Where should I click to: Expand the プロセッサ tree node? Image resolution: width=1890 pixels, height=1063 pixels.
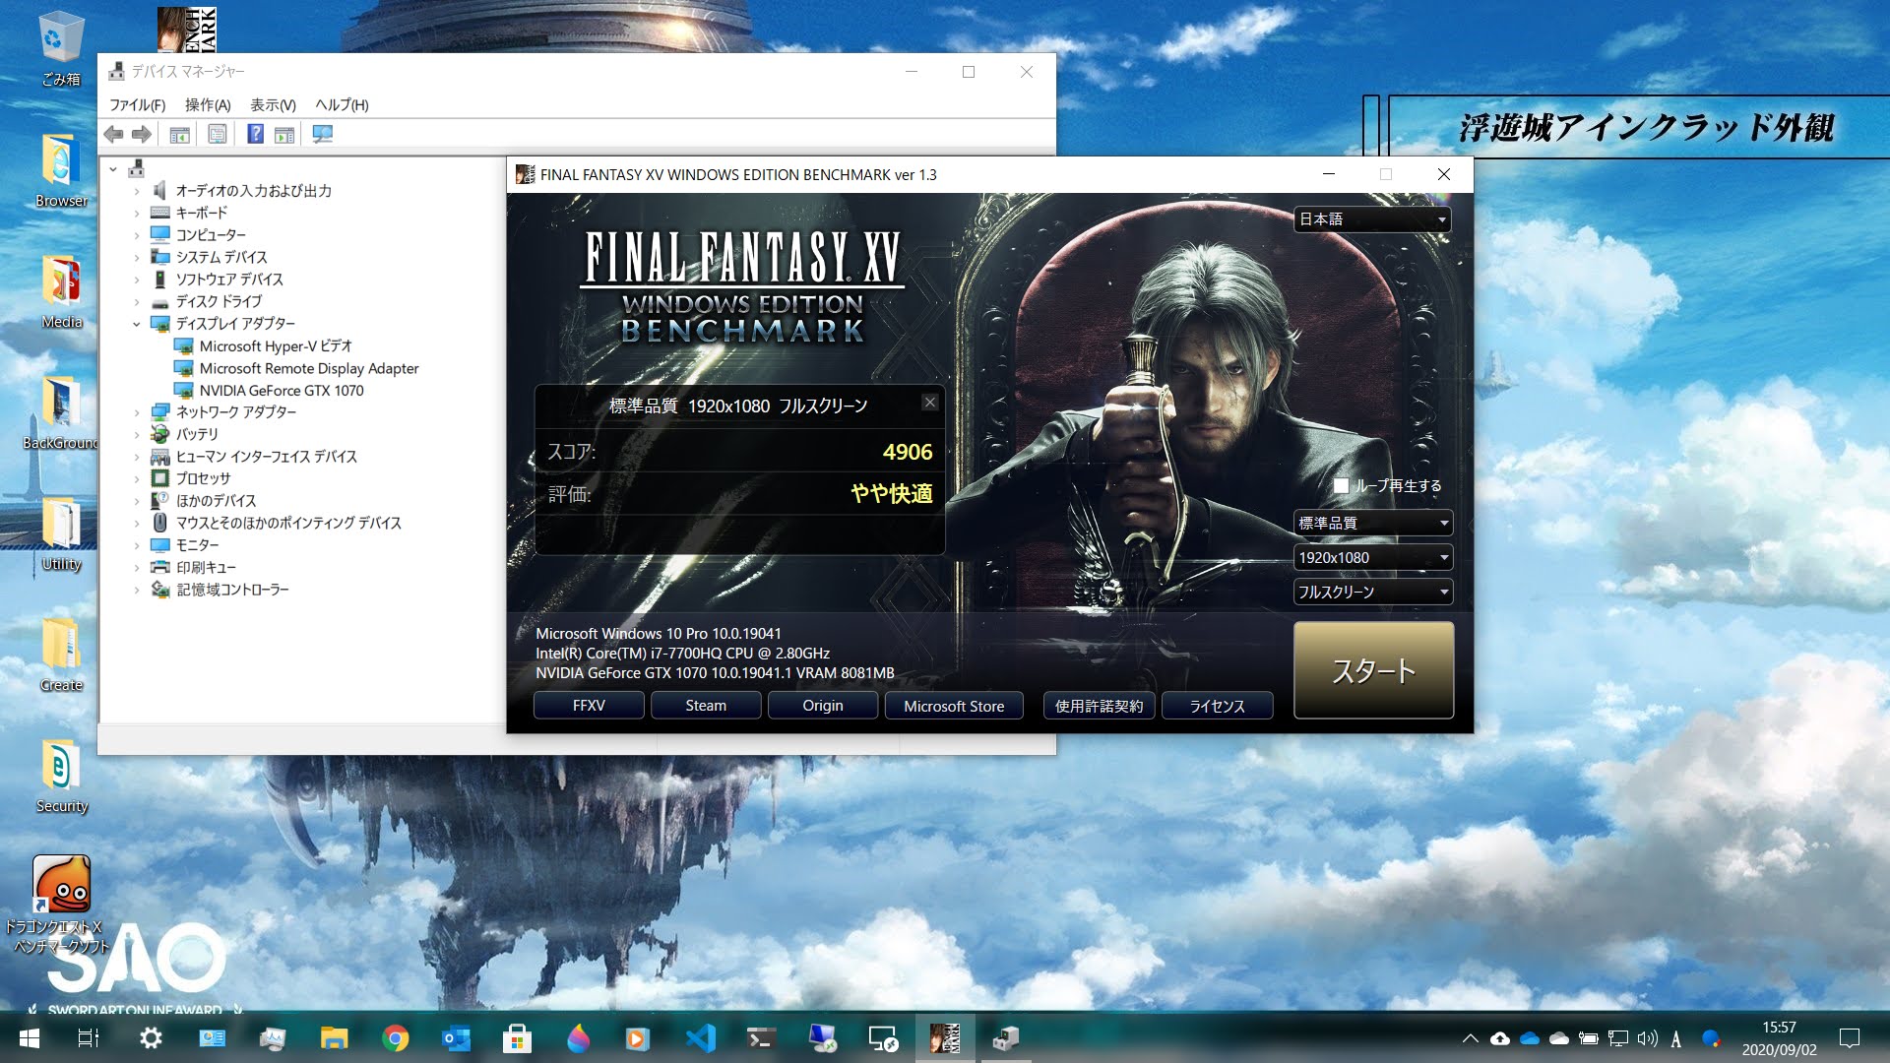[137, 478]
